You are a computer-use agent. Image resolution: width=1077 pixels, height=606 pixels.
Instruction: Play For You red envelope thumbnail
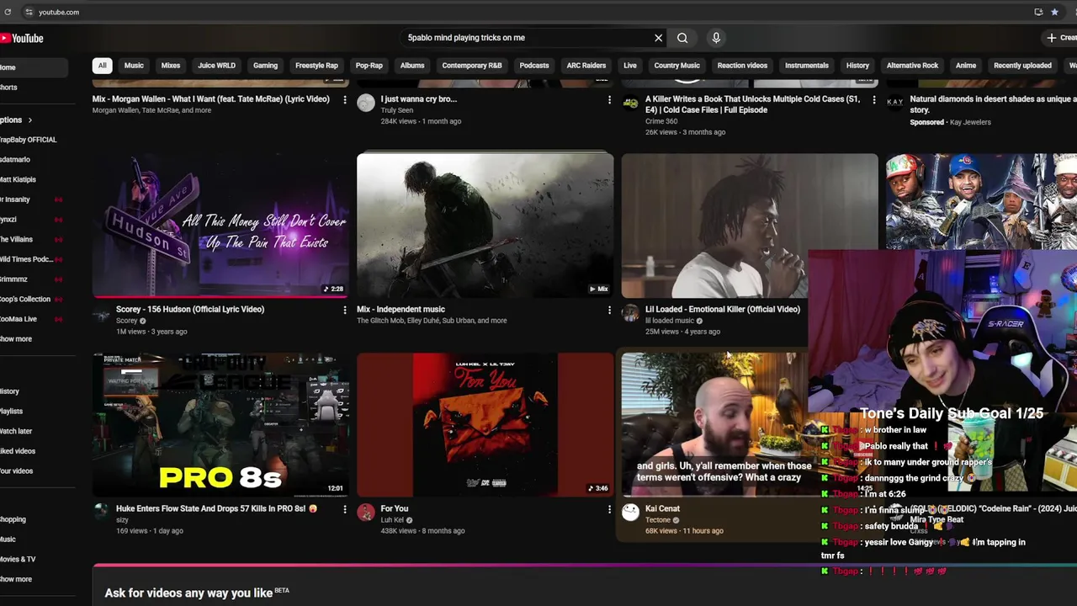485,425
